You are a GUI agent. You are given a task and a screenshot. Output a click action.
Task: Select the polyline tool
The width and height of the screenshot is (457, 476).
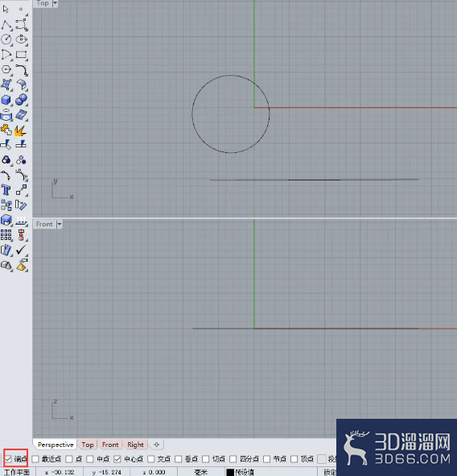click(x=6, y=25)
